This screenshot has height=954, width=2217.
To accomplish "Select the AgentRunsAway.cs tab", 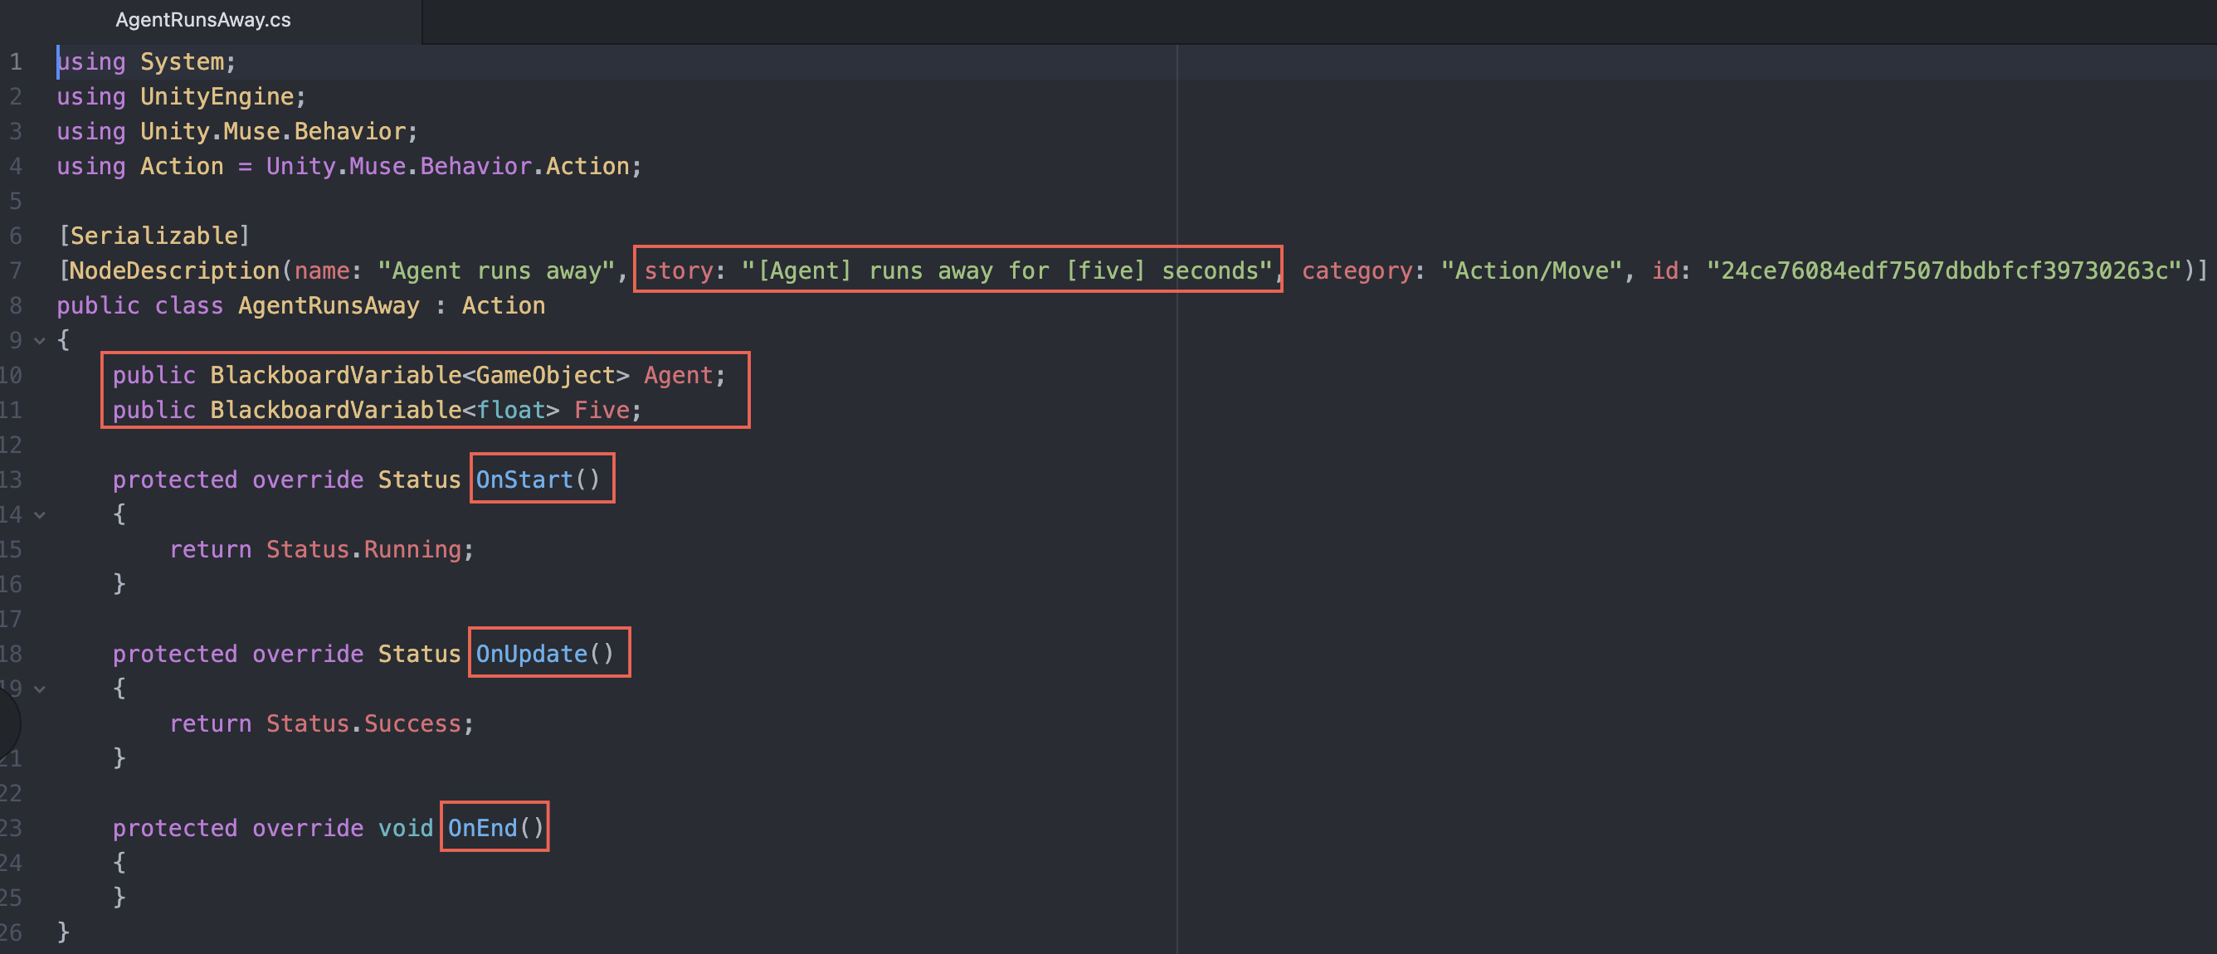I will [203, 20].
